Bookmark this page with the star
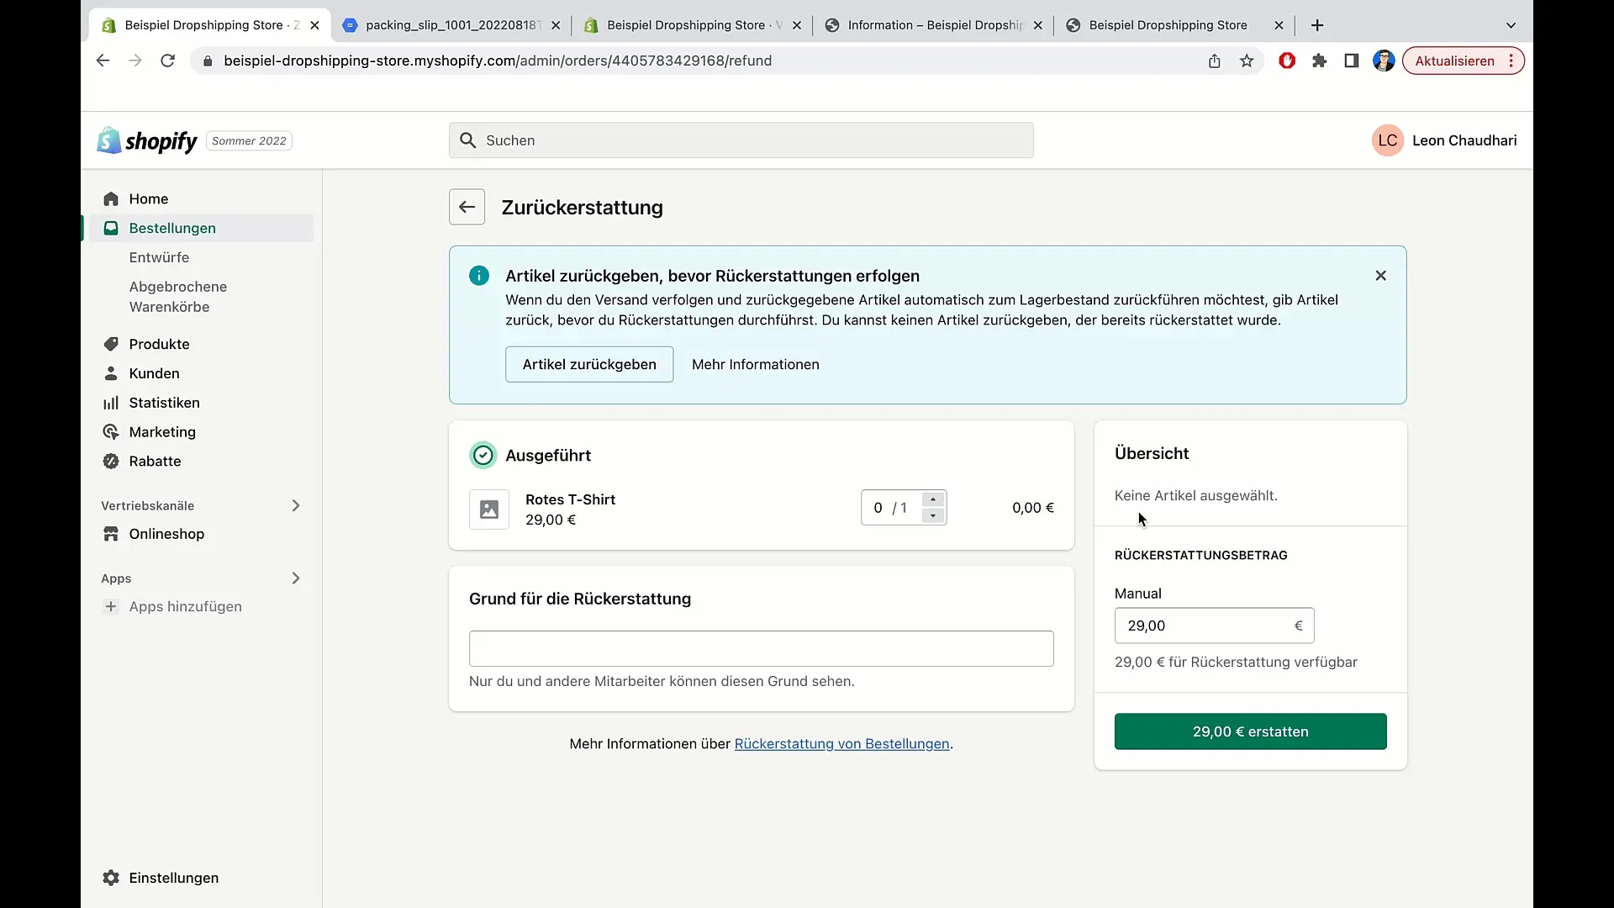This screenshot has width=1614, height=908. [x=1247, y=61]
